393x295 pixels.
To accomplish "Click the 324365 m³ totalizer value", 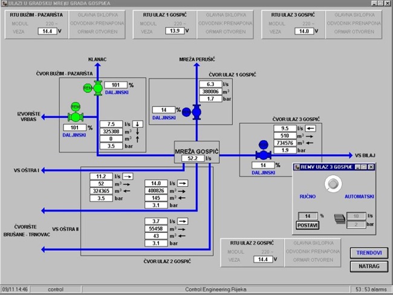I will point(101,191).
